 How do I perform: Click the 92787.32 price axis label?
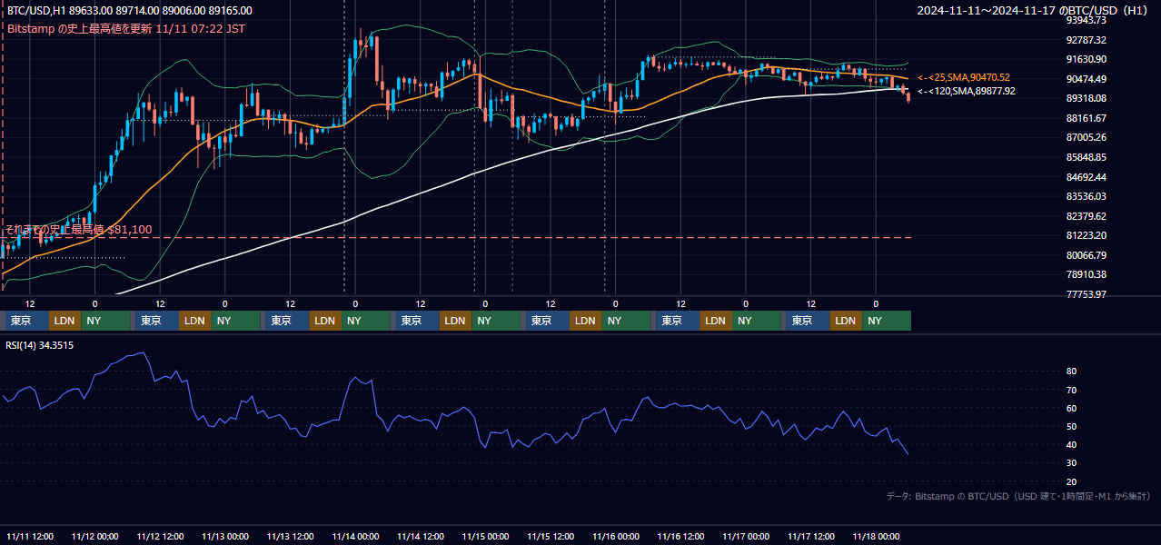tap(1086, 40)
